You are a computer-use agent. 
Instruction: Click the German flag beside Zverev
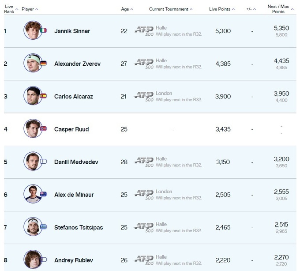click(x=43, y=63)
